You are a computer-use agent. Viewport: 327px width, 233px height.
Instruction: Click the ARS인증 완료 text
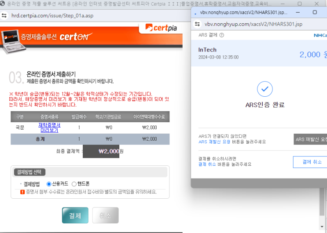265,105
